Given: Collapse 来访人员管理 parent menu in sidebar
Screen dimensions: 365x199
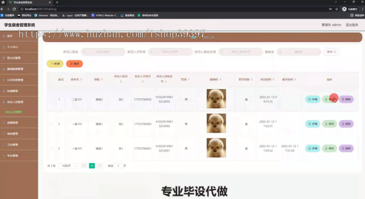Looking at the screenshot, I should pyautogui.click(x=19, y=102).
